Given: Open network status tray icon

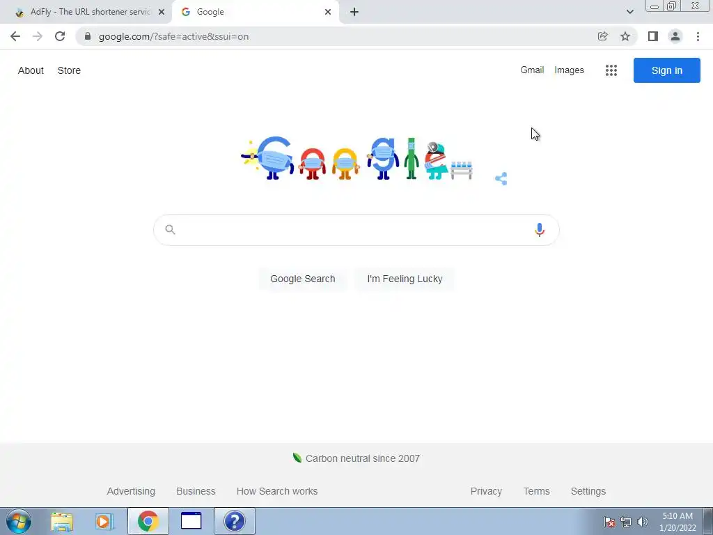Looking at the screenshot, I should pos(626,522).
